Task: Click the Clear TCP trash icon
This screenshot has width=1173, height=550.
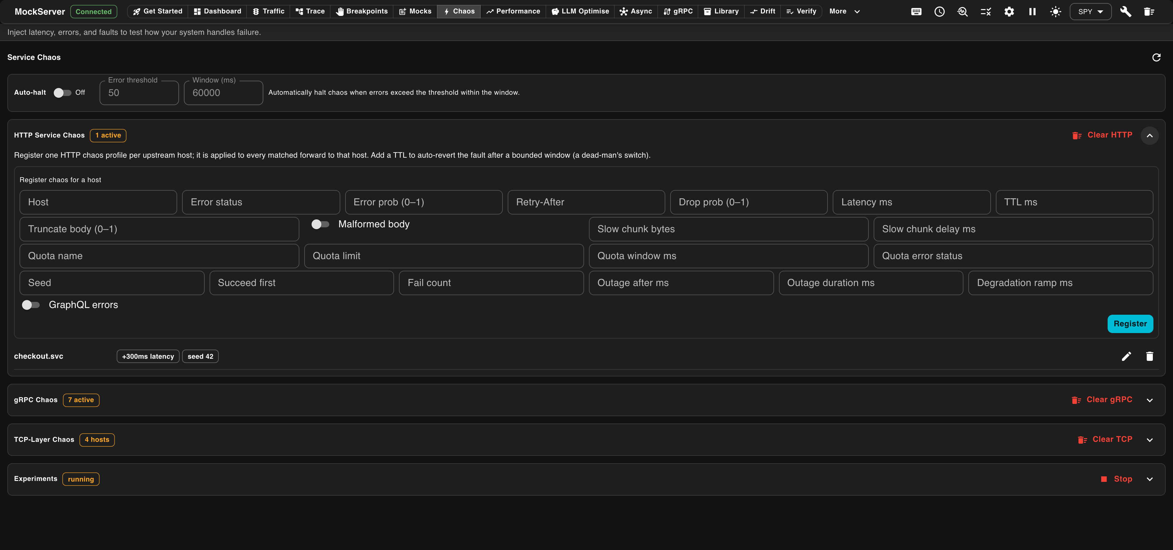Action: (1082, 440)
